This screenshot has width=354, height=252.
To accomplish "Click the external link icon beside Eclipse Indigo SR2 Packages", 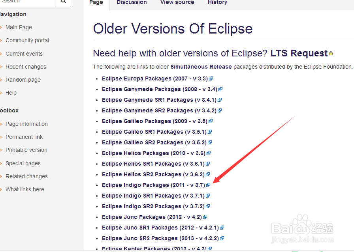I will pyautogui.click(x=208, y=206).
